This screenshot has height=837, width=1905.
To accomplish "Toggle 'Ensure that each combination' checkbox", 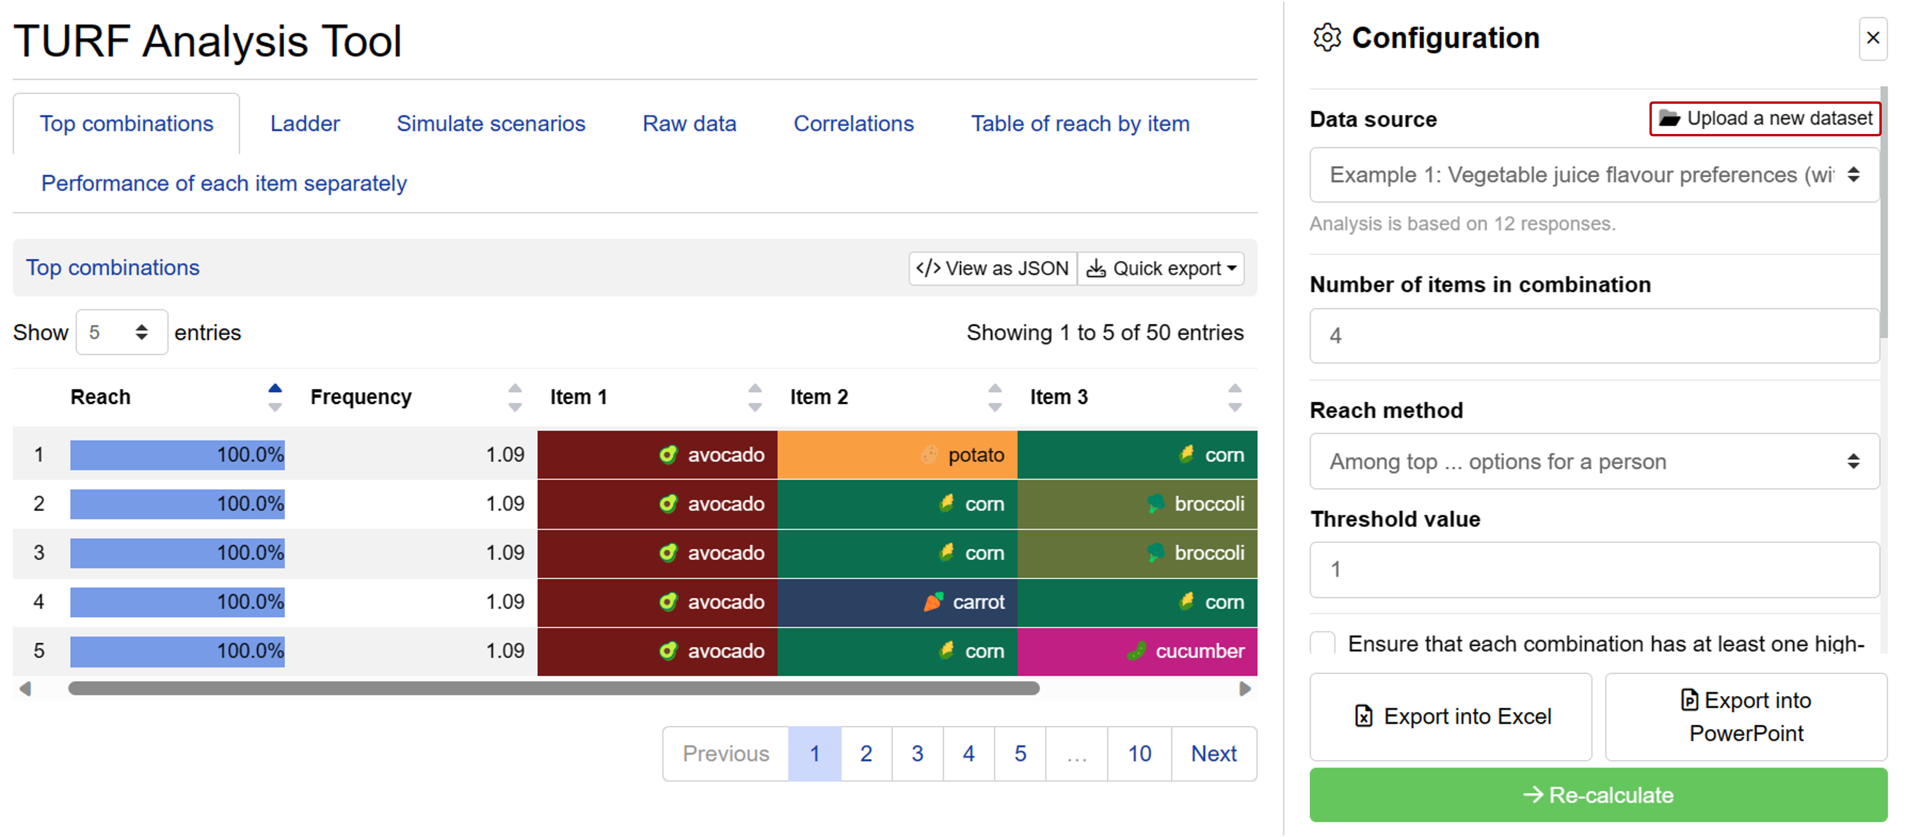I will pyautogui.click(x=1322, y=643).
